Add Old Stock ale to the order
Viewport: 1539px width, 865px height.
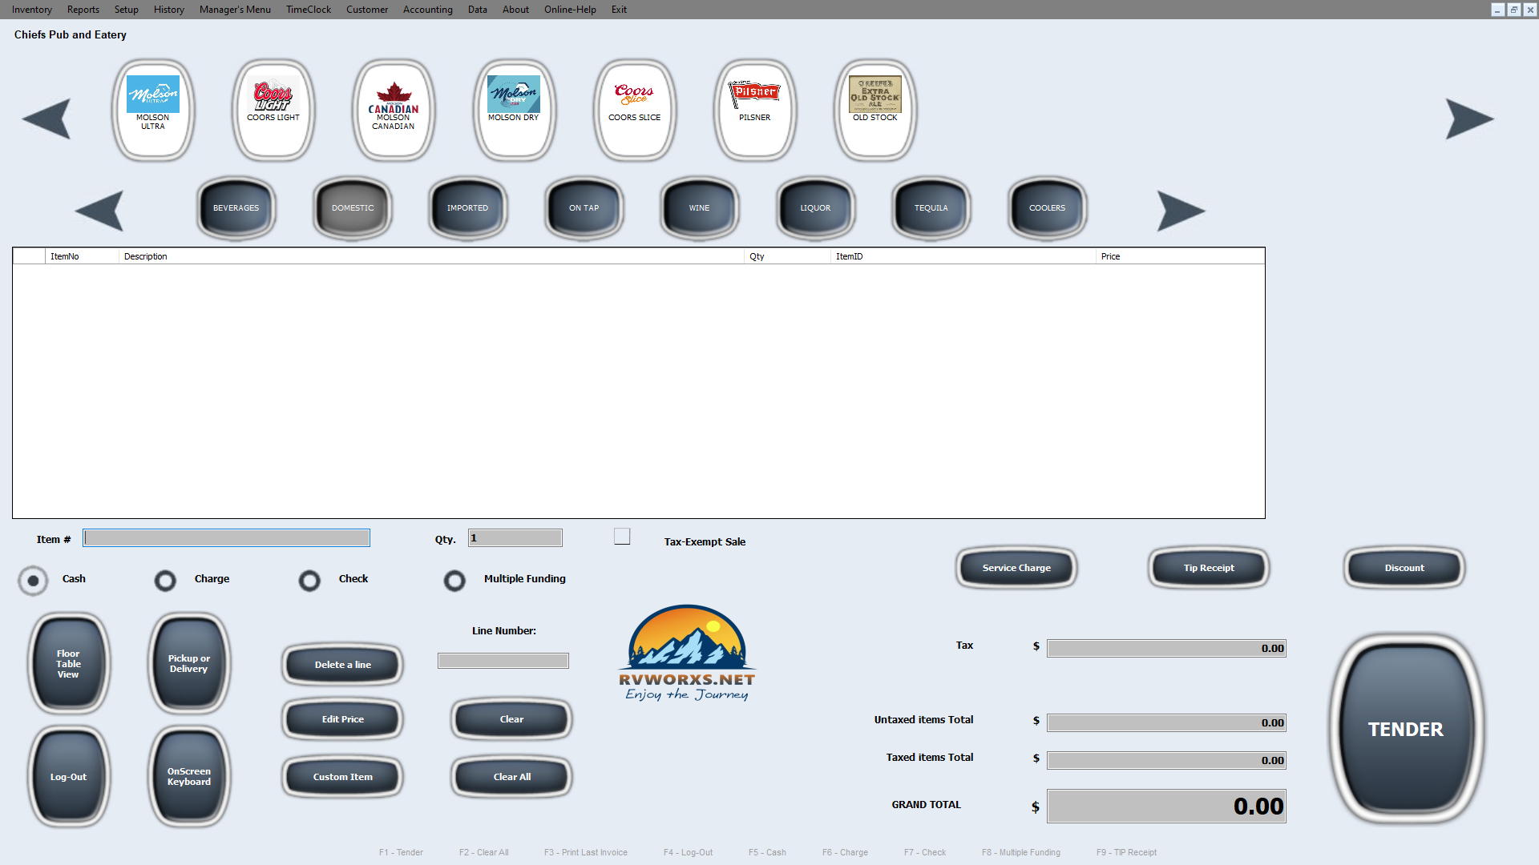tap(875, 108)
